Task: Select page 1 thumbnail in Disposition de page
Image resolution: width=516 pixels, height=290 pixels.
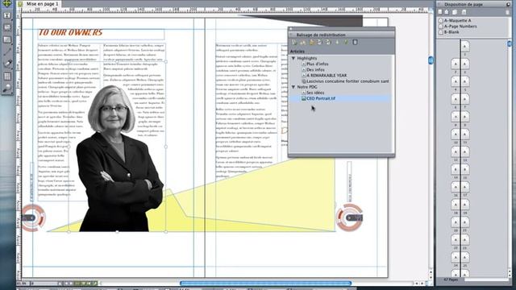Action: tap(464, 47)
